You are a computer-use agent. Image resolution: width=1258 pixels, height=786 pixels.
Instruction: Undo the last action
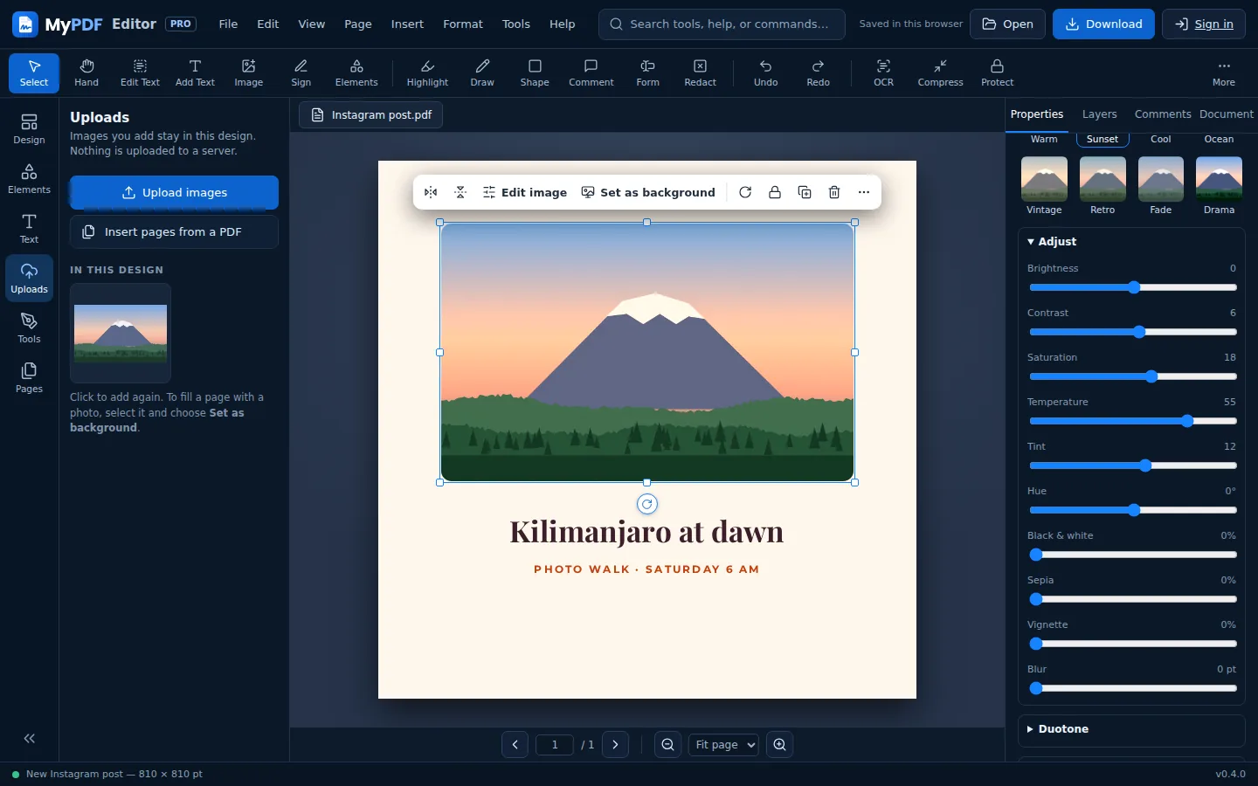point(765,73)
